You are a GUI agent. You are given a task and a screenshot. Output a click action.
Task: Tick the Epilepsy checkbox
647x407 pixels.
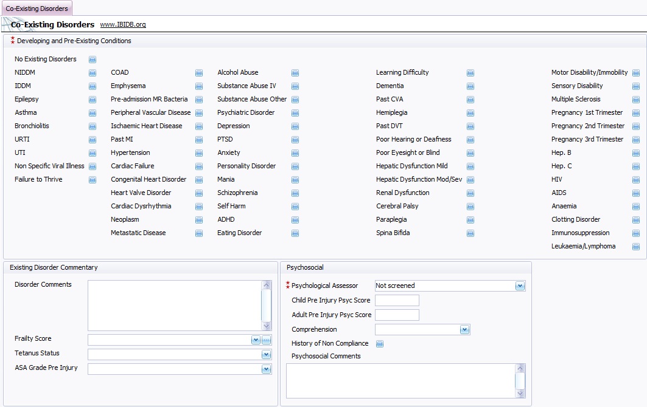coord(93,100)
